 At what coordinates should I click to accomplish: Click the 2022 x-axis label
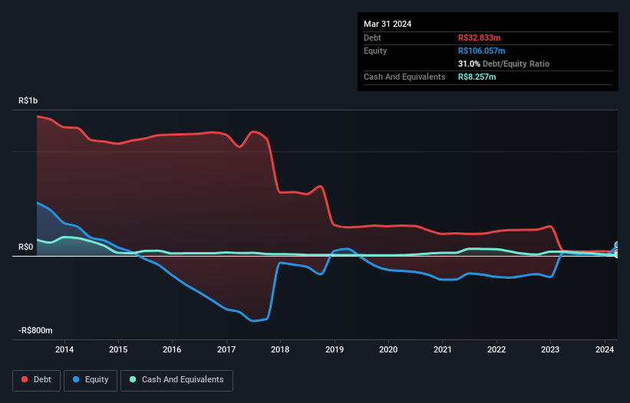496,349
